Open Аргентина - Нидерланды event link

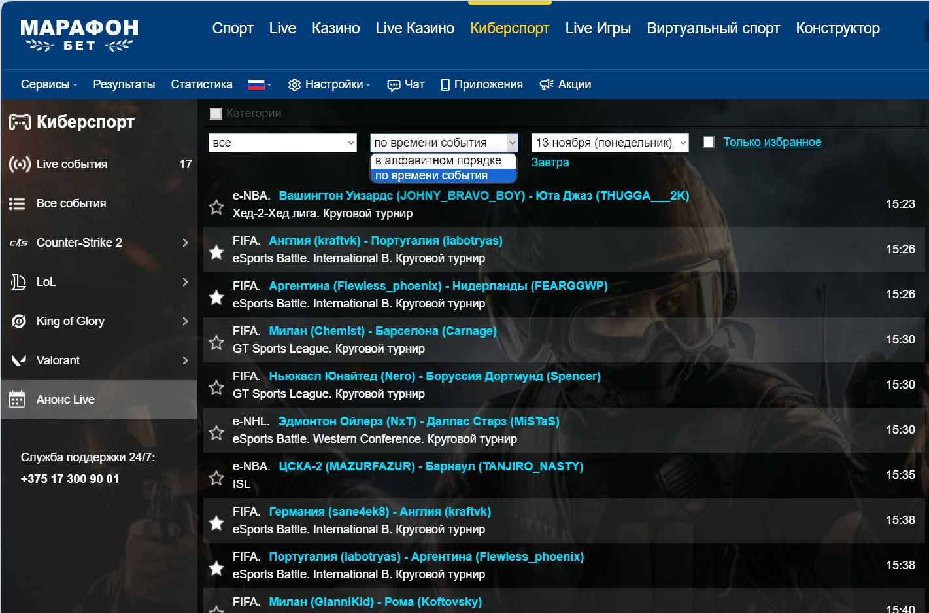tap(438, 286)
